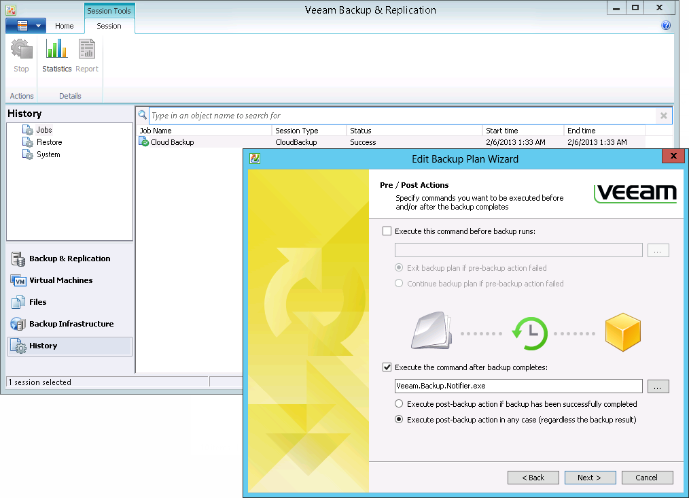Select Exit backup plan if pre-backup failed
The height and width of the screenshot is (498, 689).
(399, 268)
